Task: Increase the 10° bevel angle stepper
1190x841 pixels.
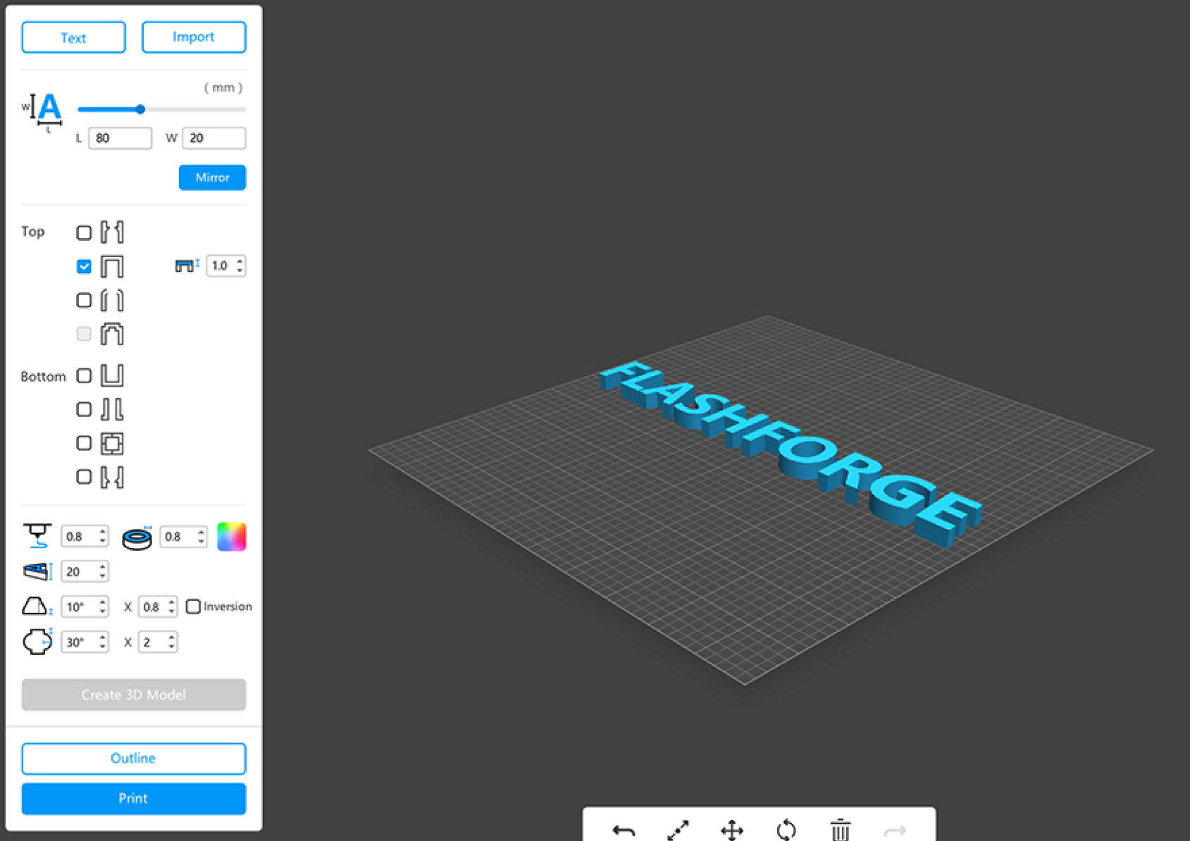Action: click(103, 602)
